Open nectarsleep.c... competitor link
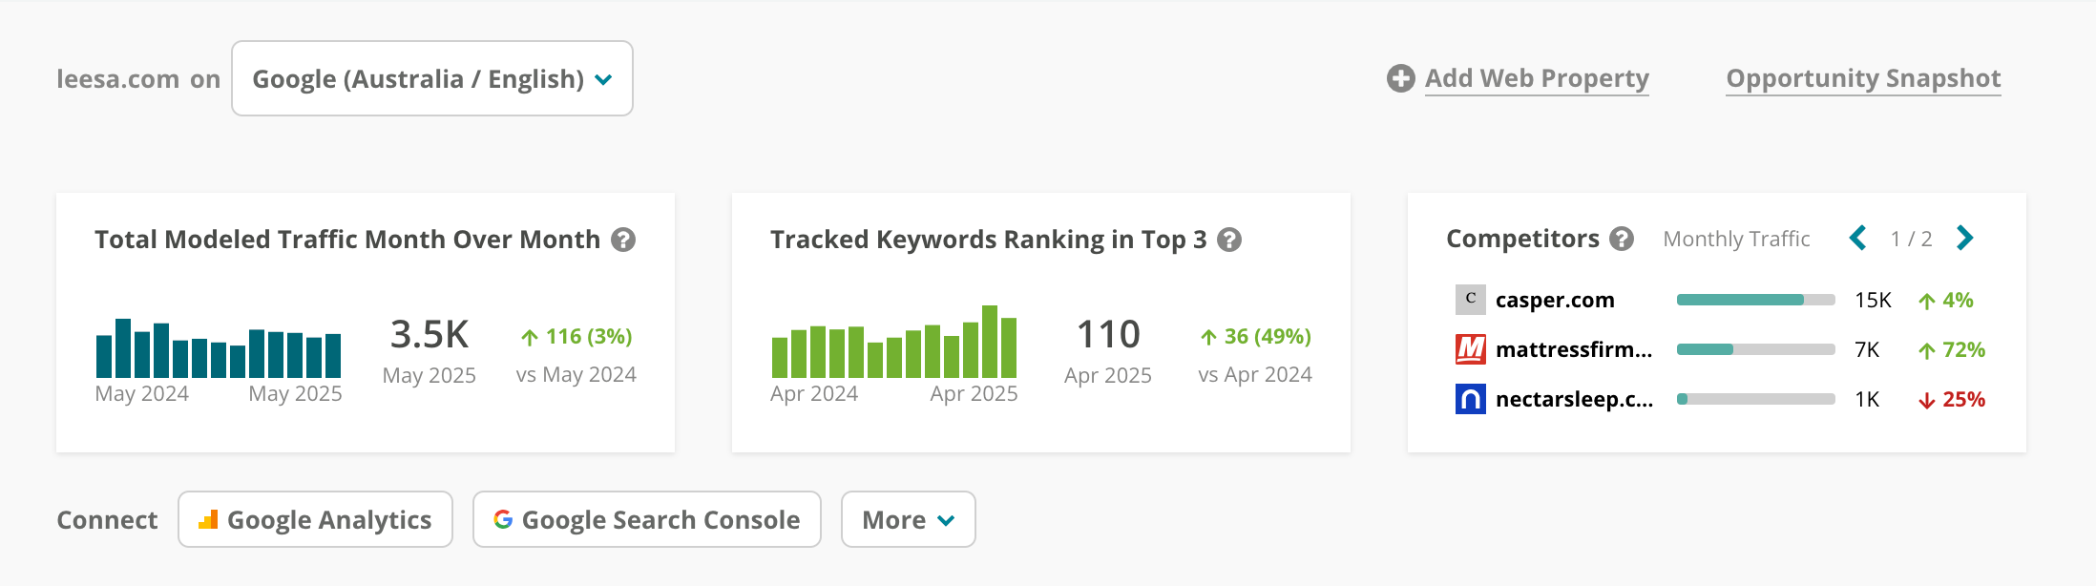 [1574, 399]
